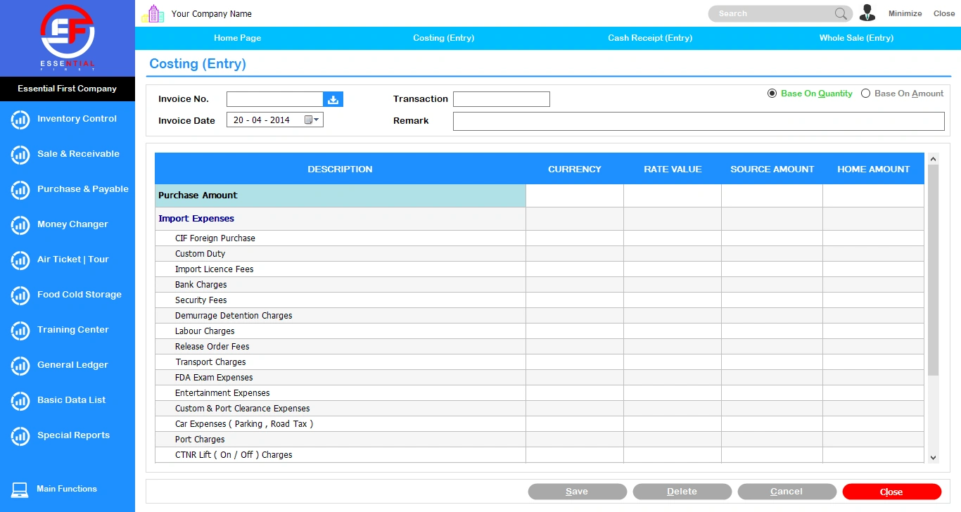
Task: Click the Basic Data List chart icon
Action: [x=20, y=401]
